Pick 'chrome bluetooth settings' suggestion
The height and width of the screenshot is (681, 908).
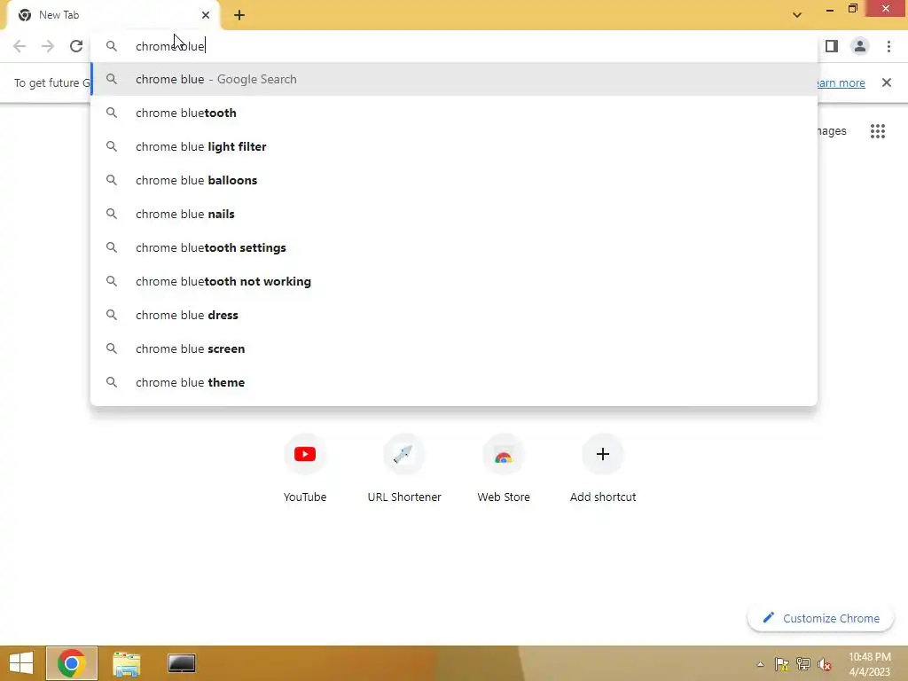454,247
